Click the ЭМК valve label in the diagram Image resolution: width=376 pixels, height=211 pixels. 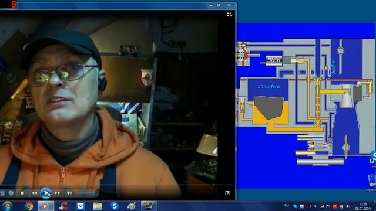(274, 60)
